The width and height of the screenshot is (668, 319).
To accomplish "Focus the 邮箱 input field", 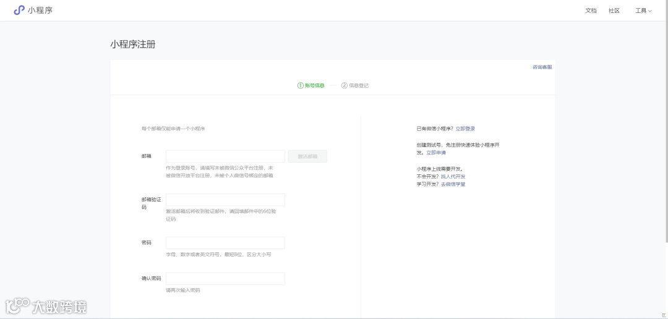I will pos(225,156).
